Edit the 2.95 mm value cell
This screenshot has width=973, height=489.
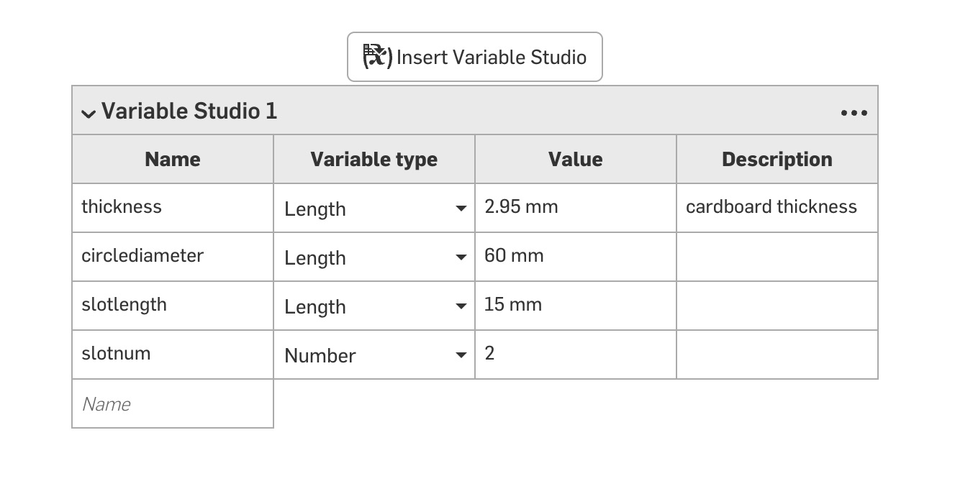(576, 207)
